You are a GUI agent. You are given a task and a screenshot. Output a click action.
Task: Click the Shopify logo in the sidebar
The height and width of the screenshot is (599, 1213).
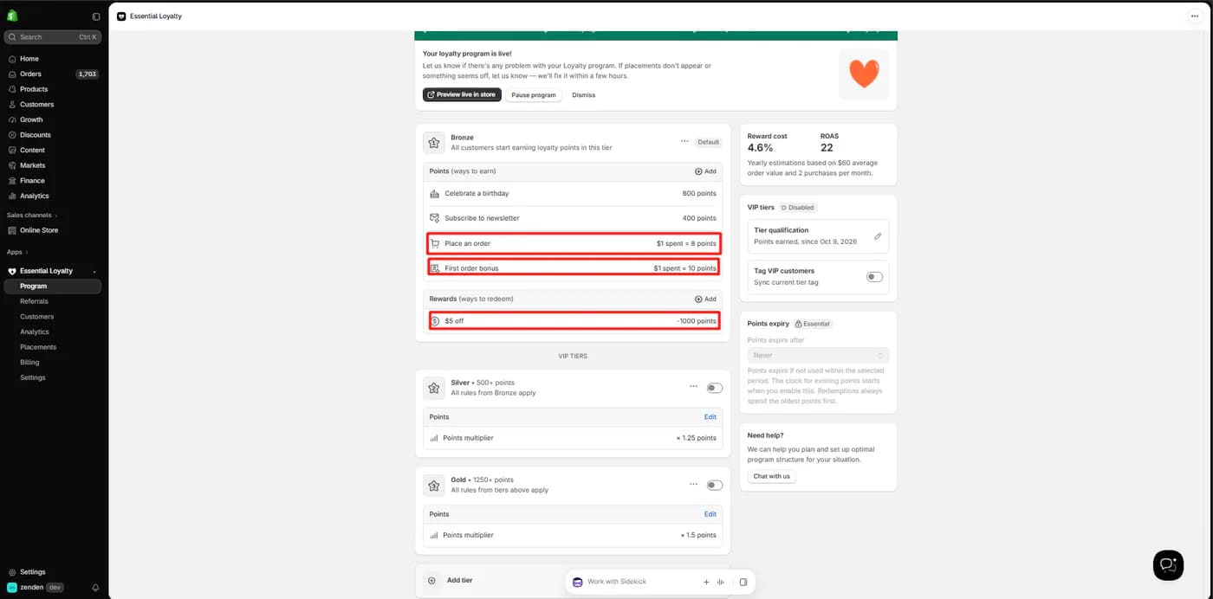pyautogui.click(x=12, y=16)
